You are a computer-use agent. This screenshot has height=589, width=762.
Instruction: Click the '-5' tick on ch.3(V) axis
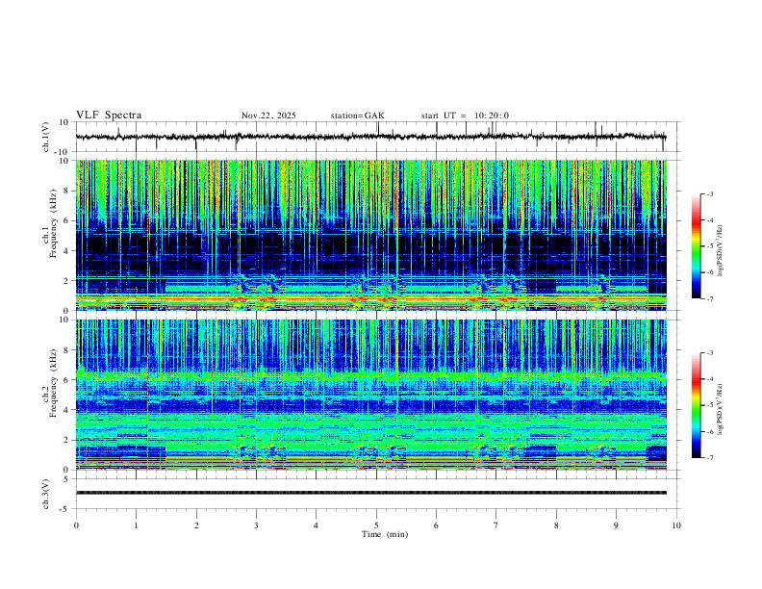65,510
